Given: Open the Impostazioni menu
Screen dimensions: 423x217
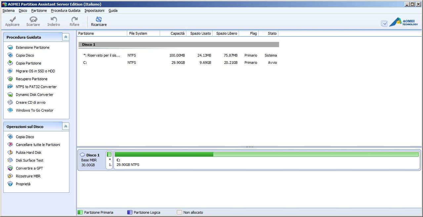Looking at the screenshot, I should click(94, 11).
